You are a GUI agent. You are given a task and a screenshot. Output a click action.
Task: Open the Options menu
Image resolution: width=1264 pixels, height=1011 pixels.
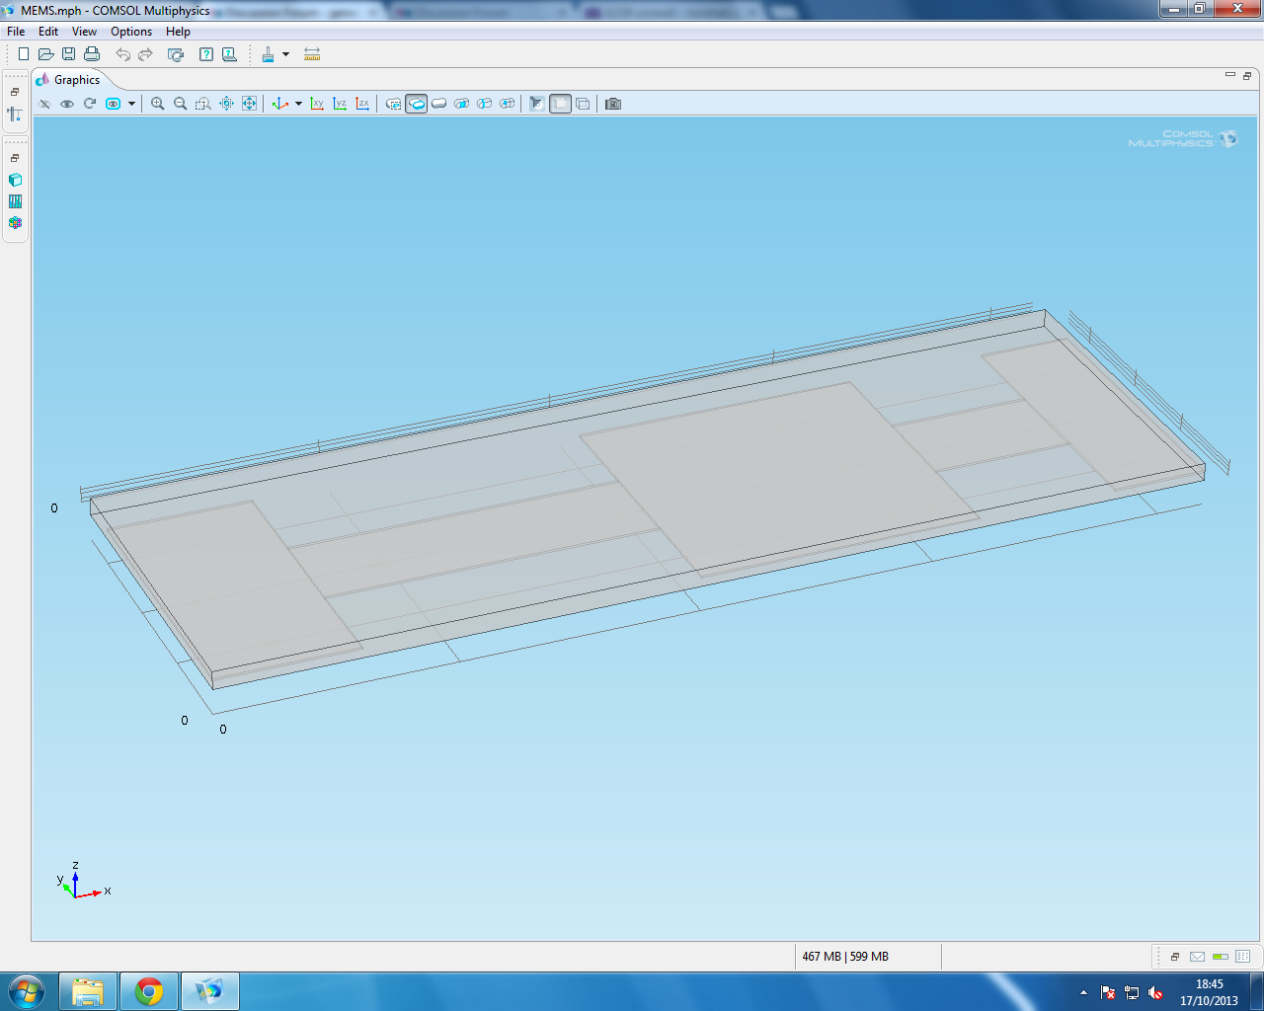[131, 32]
